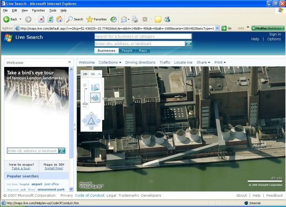The image size is (286, 207).
Task: Click the Sign in link
Action: [275, 34]
